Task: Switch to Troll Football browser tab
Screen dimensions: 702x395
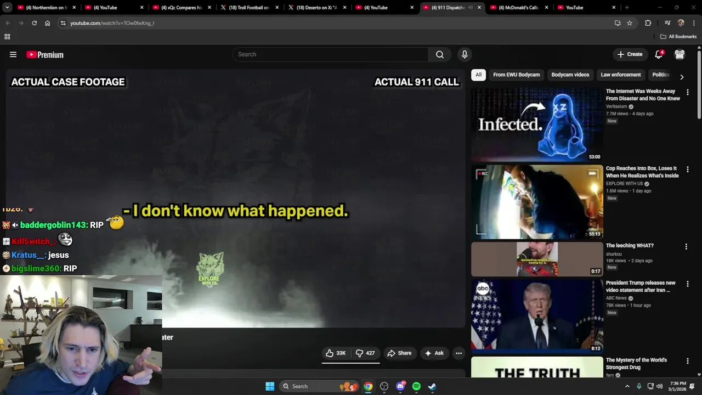Action: 250,8
